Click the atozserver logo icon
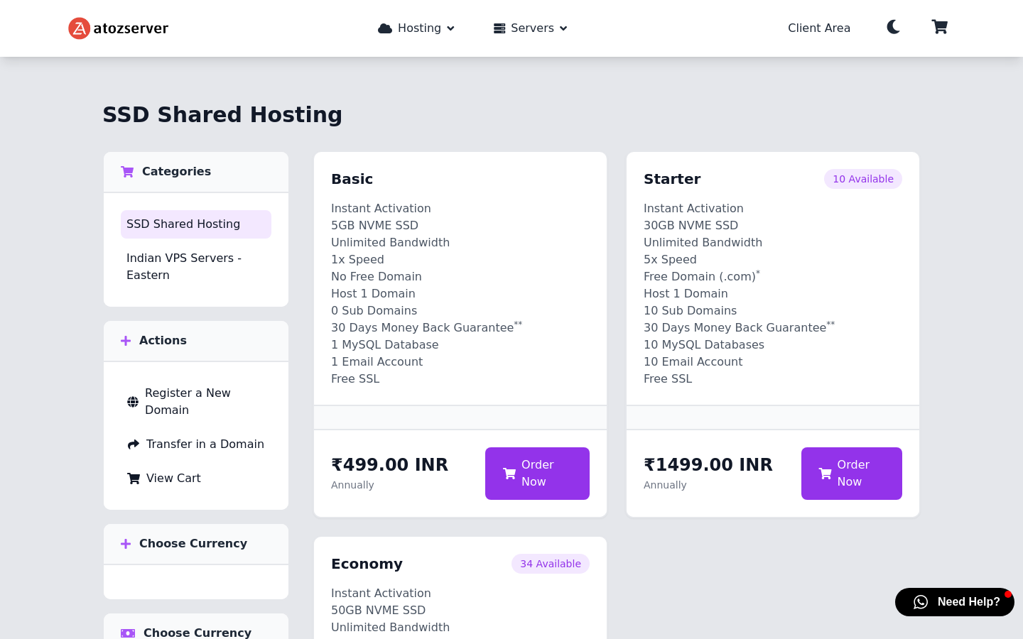 click(x=79, y=28)
